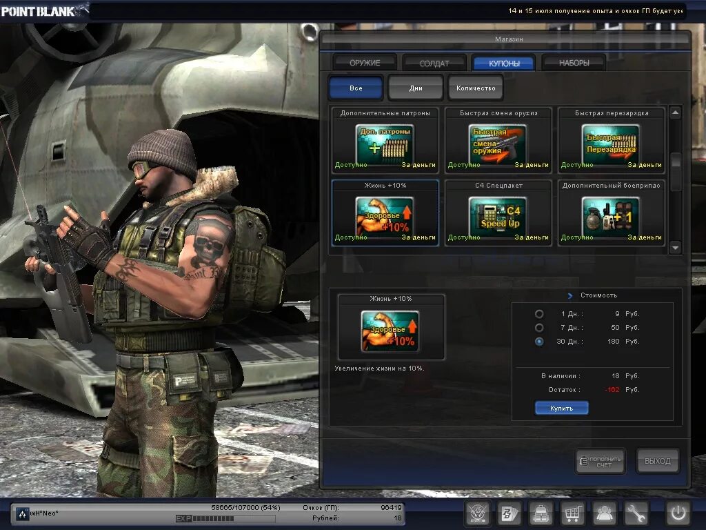Open the shopping cart store icon

(572, 513)
